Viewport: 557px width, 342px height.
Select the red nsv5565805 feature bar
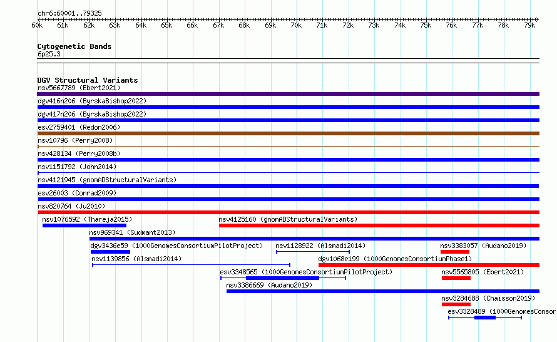456,278
